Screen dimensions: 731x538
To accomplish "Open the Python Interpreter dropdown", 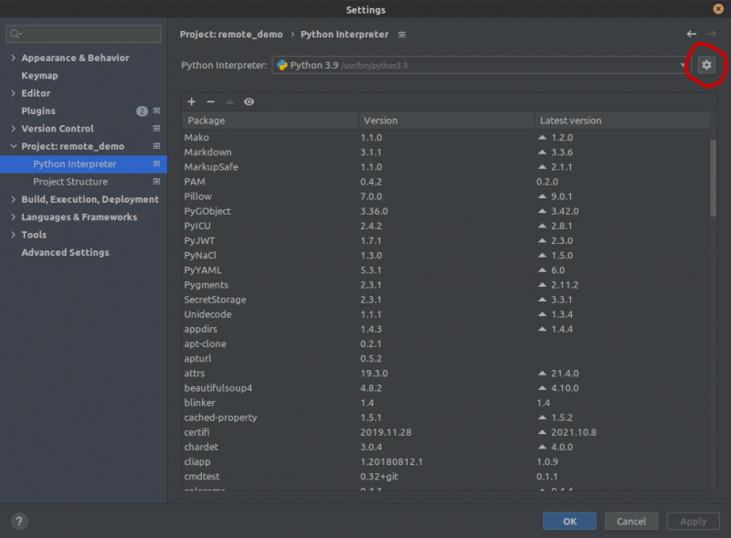I will 681,65.
